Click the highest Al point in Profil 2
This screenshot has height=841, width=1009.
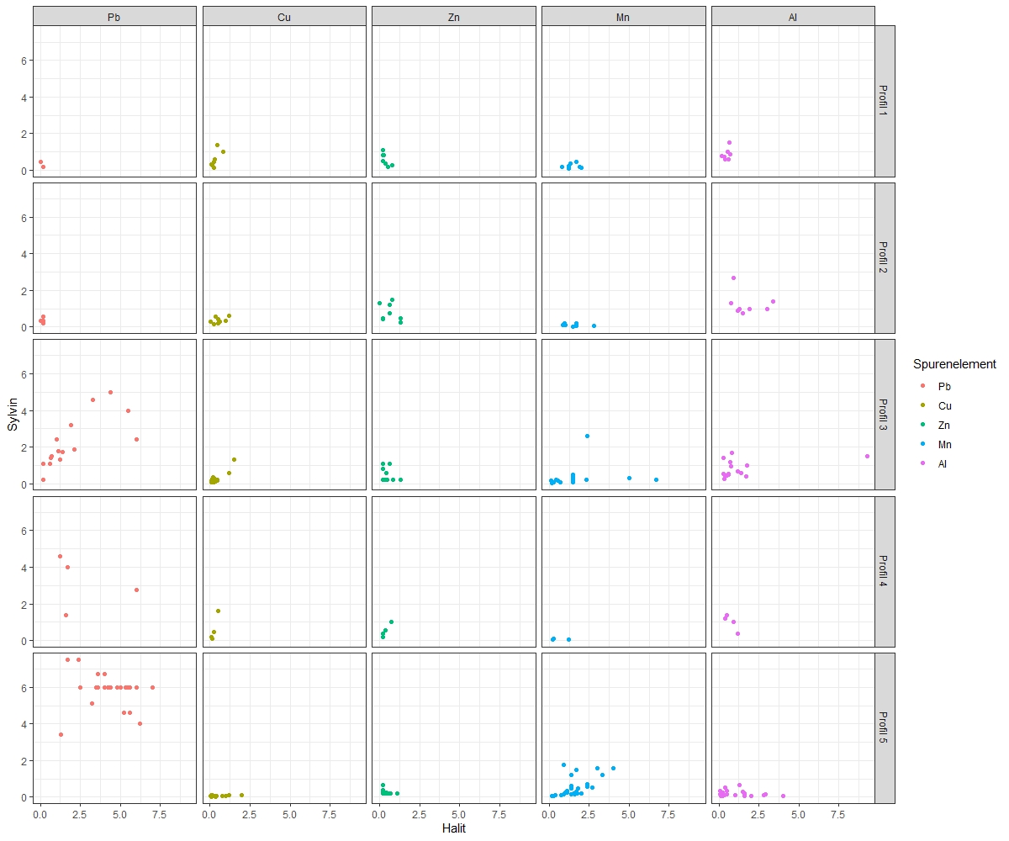733,278
